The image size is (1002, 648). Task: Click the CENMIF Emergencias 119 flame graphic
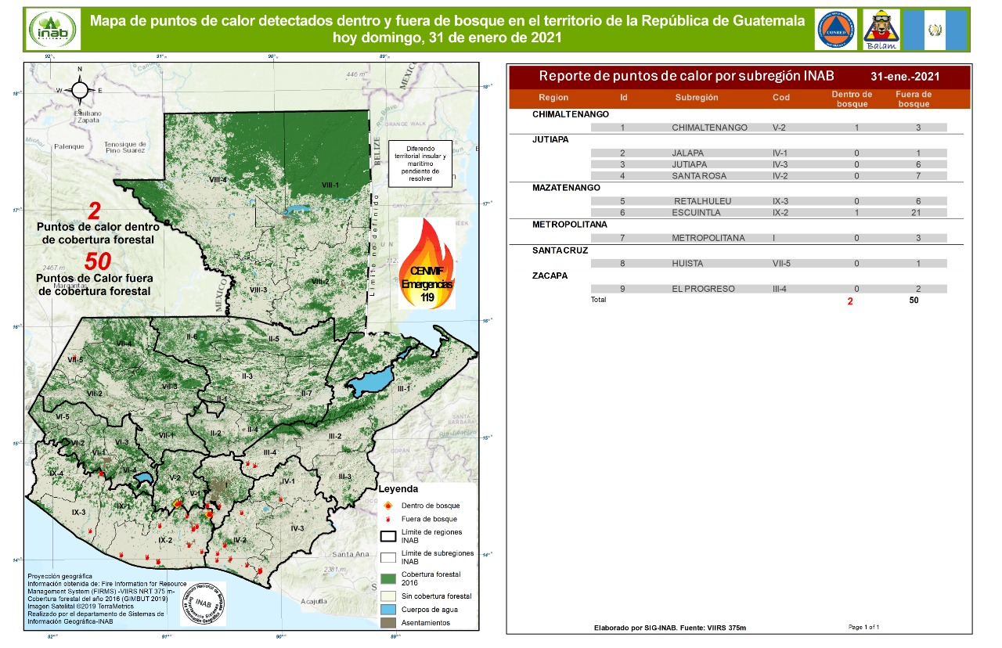pyautogui.click(x=427, y=263)
